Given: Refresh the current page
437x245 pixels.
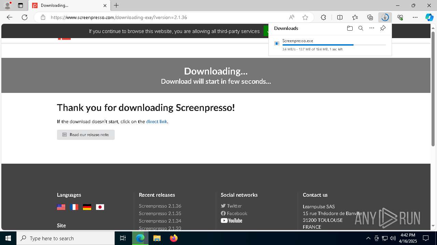Looking at the screenshot, I should pos(25,17).
